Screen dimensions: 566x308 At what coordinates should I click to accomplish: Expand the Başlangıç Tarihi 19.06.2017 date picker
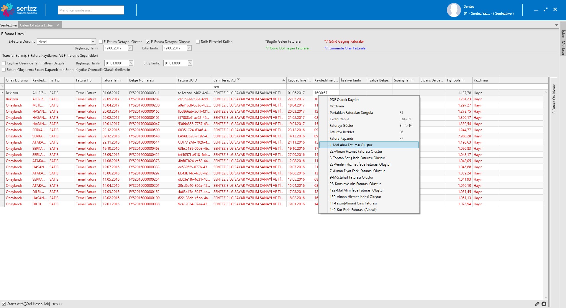click(x=130, y=48)
